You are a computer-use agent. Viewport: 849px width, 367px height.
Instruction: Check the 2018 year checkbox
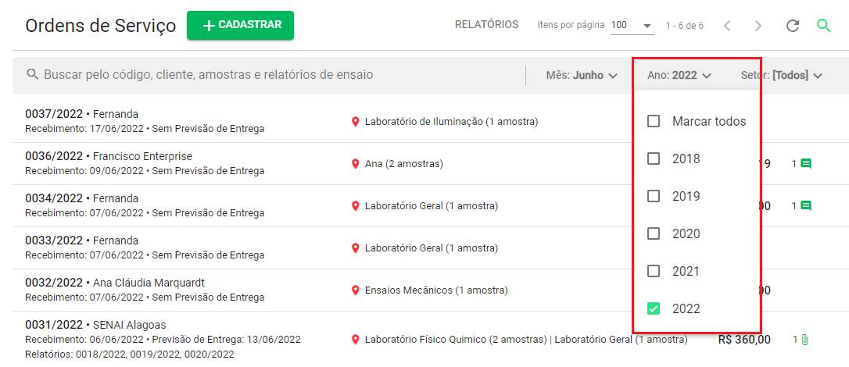pyautogui.click(x=654, y=159)
